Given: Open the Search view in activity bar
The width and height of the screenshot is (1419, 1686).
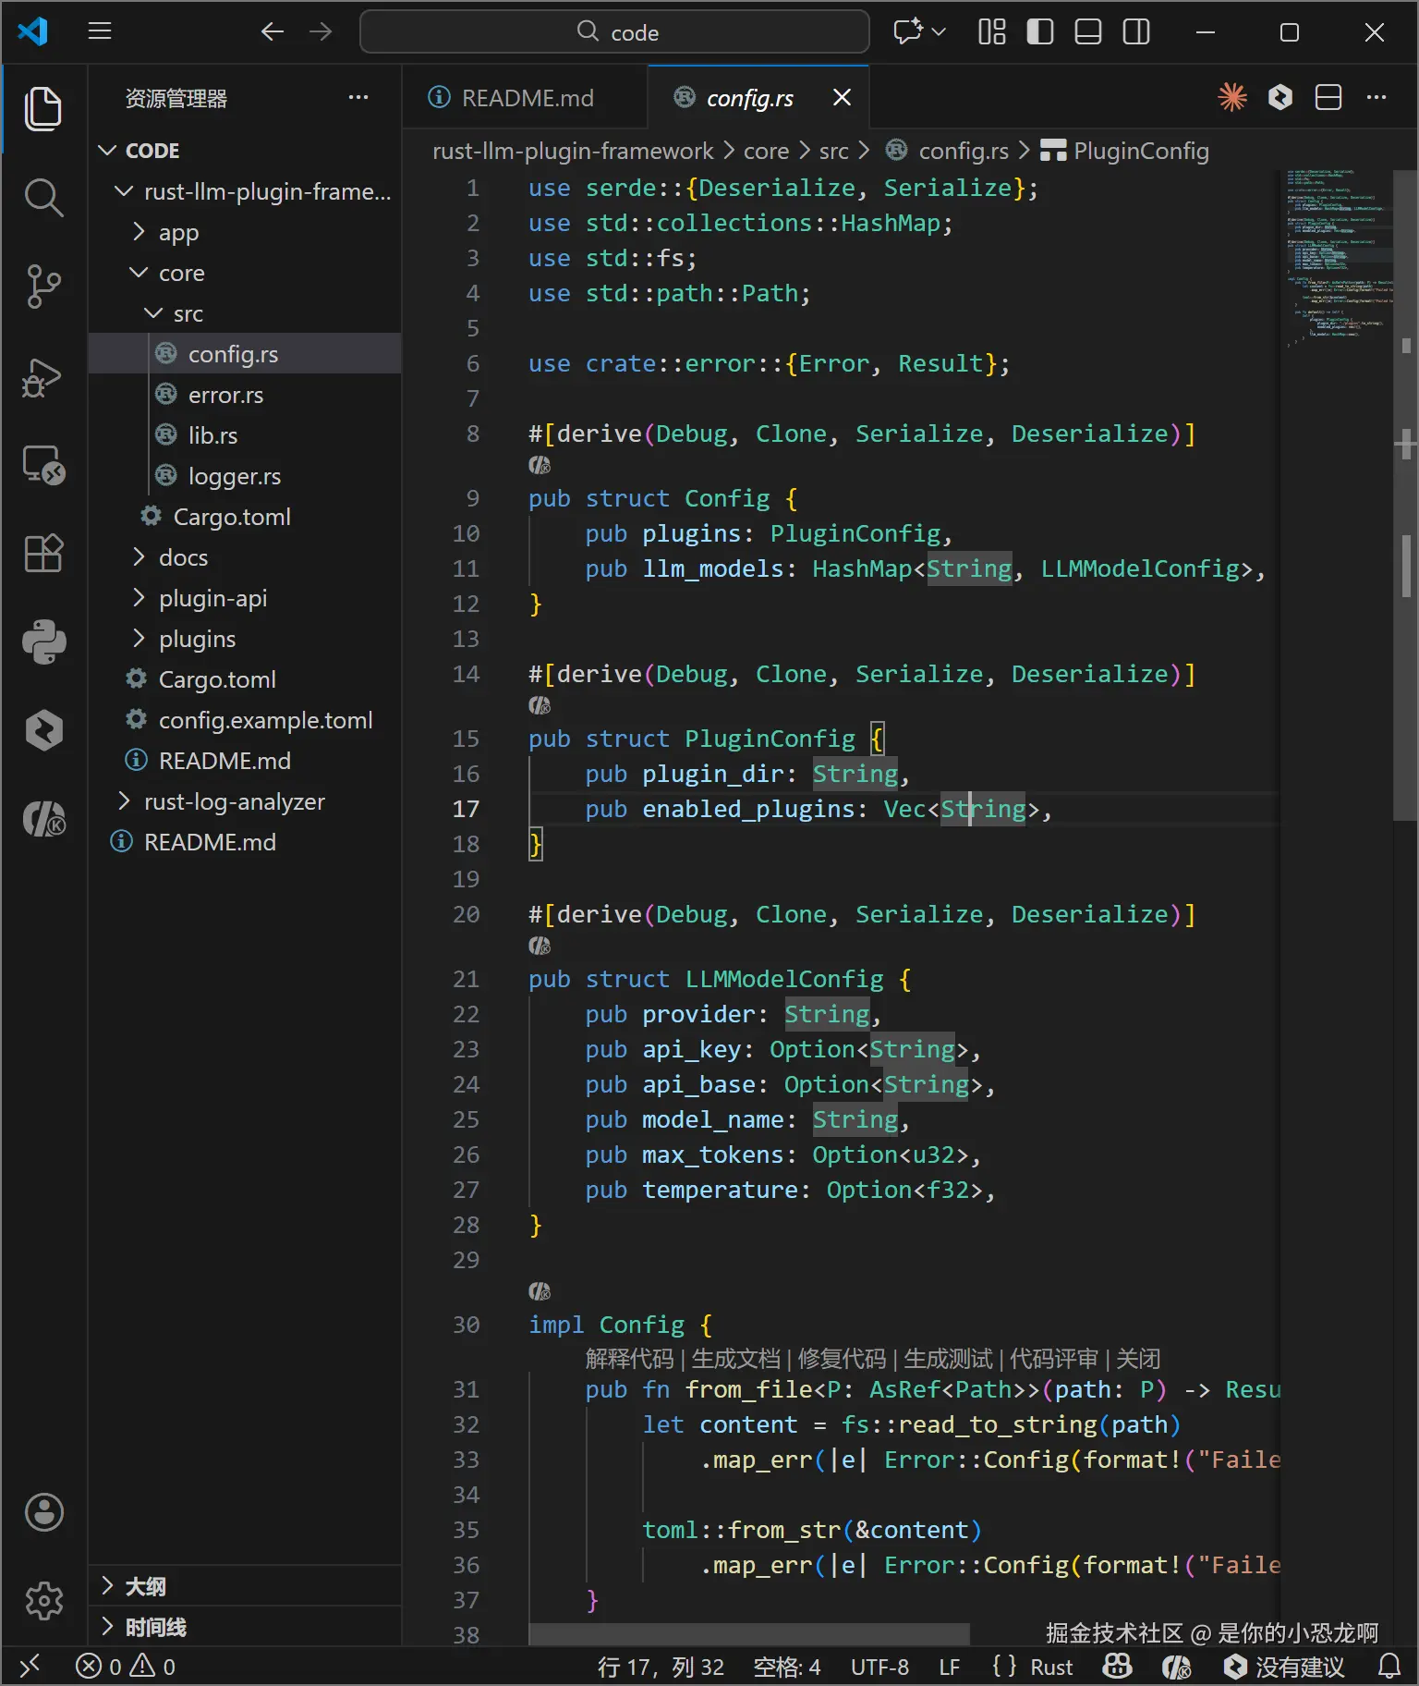Looking at the screenshot, I should (x=43, y=198).
